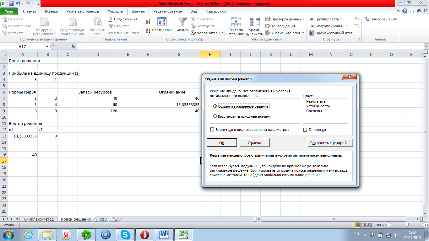Open Дополнительно advanced filter
429x241 pixels.
click(x=207, y=33)
